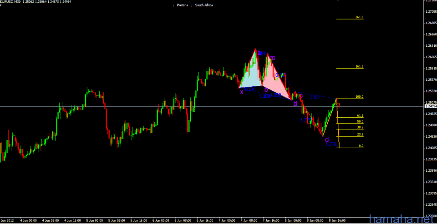Select the 100.0 Fibonacci level label
Screen dimensions: 437x224
(x=360, y=97)
